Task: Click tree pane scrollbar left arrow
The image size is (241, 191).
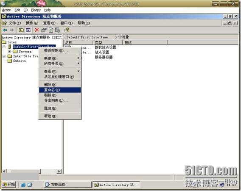Action: 4,171
